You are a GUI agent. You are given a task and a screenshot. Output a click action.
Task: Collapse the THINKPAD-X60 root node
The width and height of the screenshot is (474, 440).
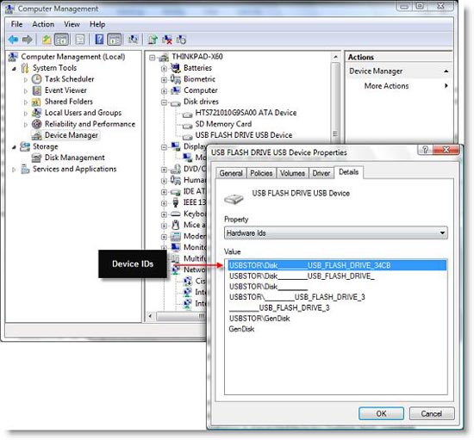pyautogui.click(x=152, y=57)
